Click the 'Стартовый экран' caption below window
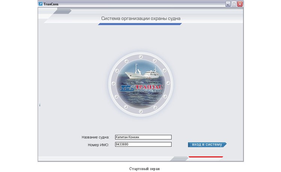 [x=144, y=169]
